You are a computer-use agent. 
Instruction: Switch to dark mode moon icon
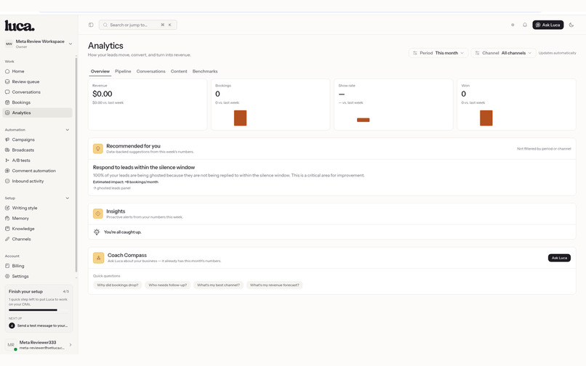571,25
